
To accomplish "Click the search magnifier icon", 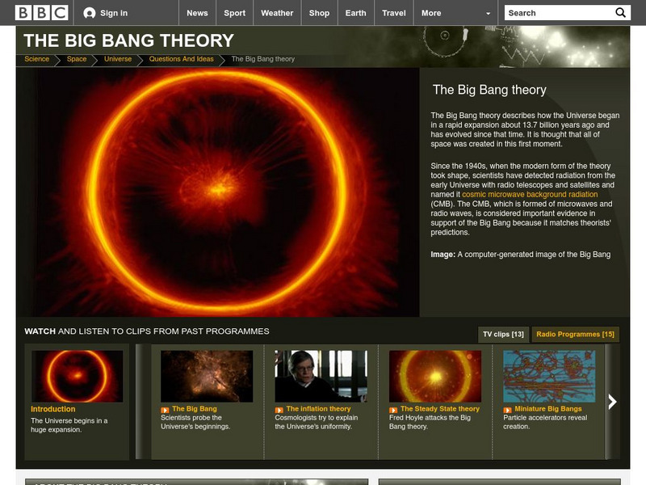I will click(x=620, y=13).
